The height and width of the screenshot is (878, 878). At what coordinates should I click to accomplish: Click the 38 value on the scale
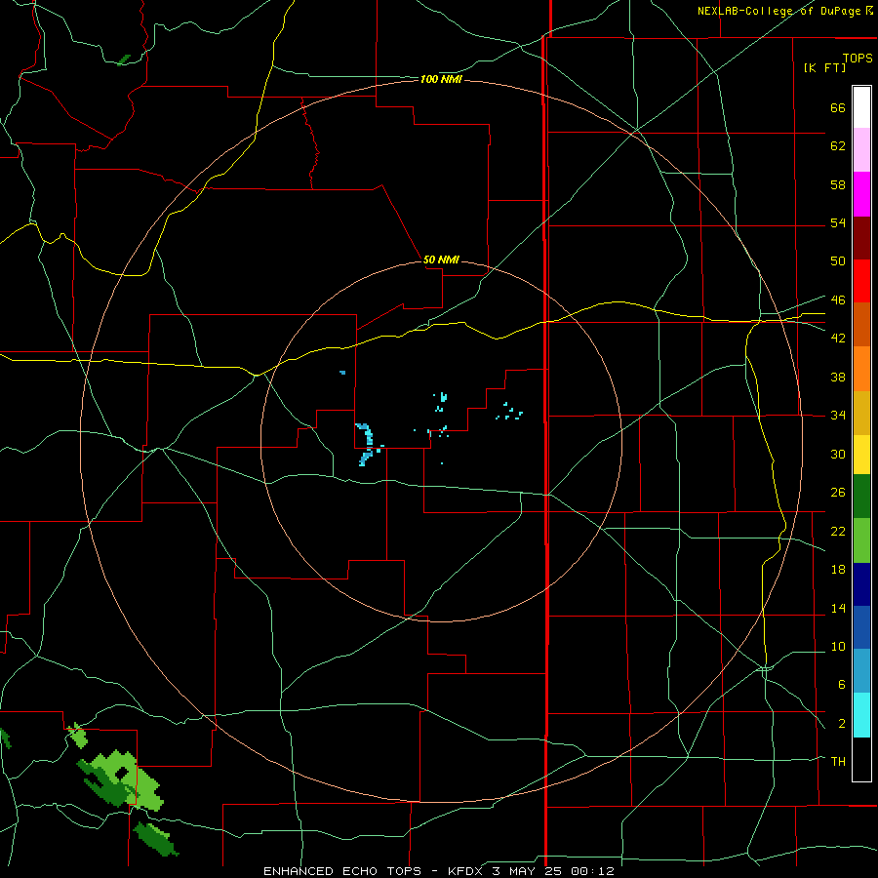pos(838,378)
